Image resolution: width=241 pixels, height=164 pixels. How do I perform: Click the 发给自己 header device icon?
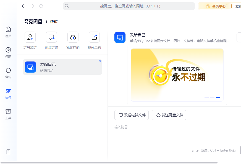coord(120,37)
